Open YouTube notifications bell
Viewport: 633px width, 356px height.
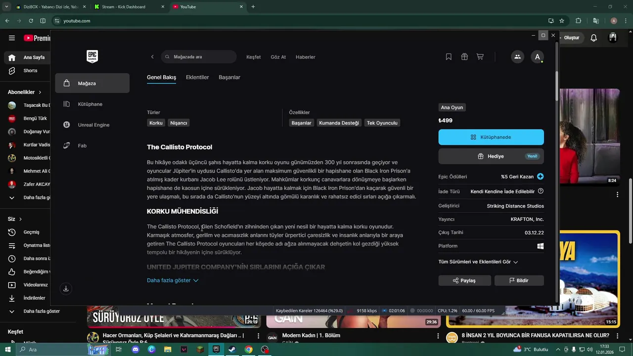click(x=594, y=38)
